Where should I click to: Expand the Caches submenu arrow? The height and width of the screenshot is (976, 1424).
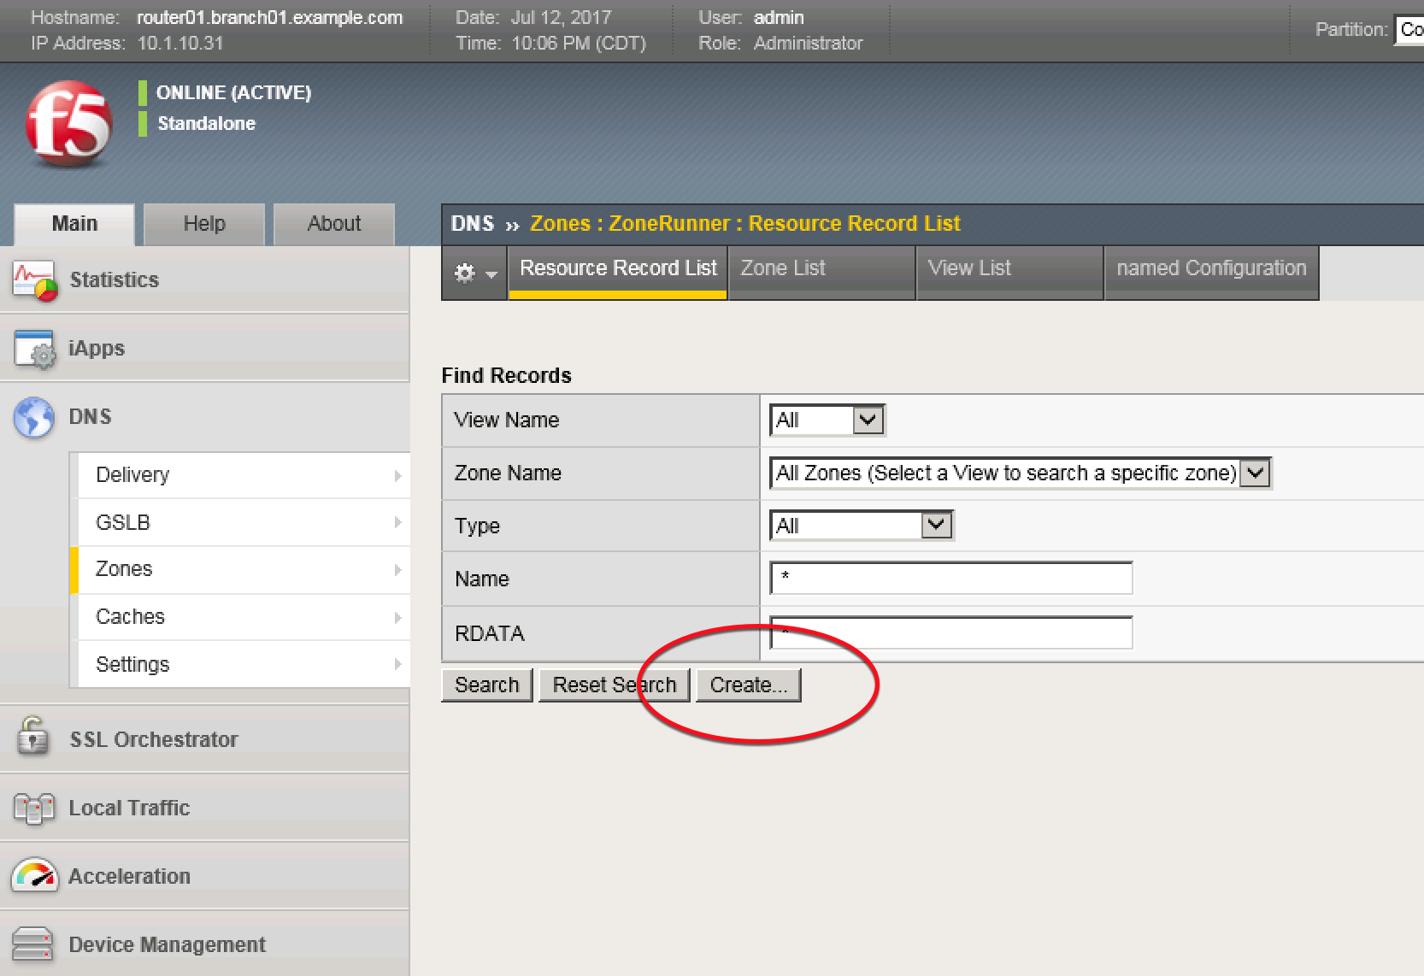click(x=397, y=617)
